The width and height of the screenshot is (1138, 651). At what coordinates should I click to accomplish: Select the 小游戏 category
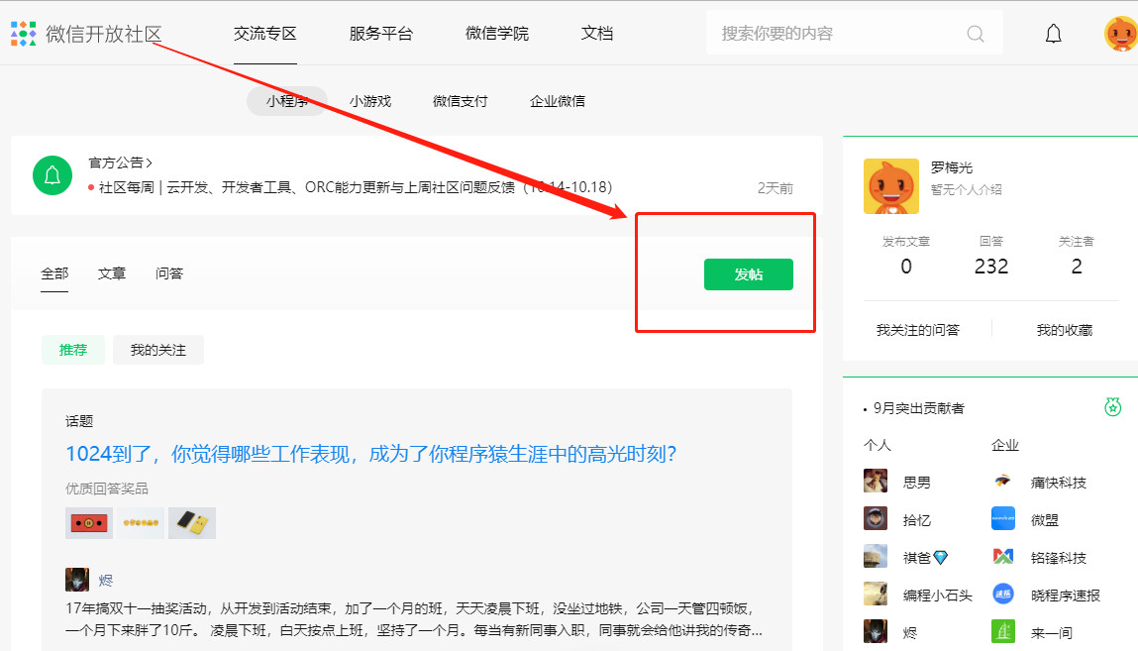[x=370, y=101]
